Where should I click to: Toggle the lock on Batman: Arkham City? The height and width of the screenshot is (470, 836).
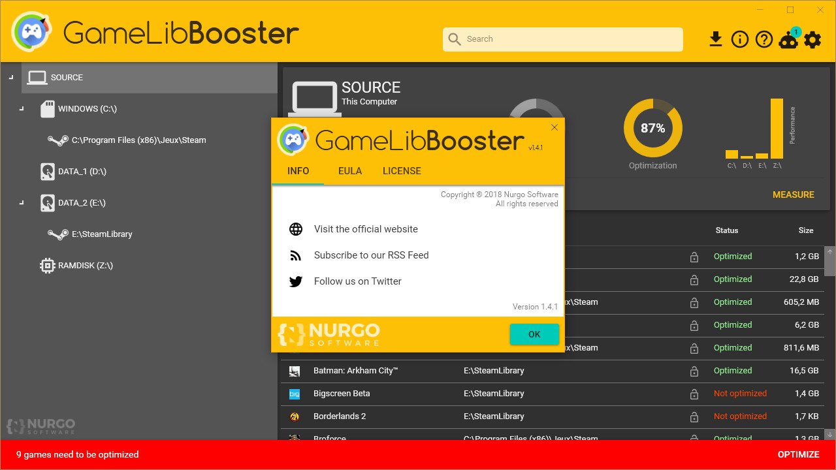[694, 370]
